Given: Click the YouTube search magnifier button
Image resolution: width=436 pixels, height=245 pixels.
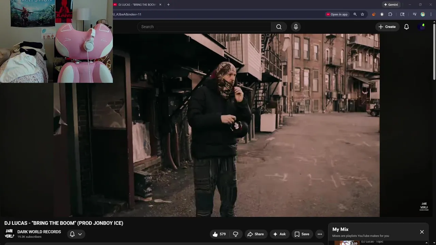Looking at the screenshot, I should [279, 27].
